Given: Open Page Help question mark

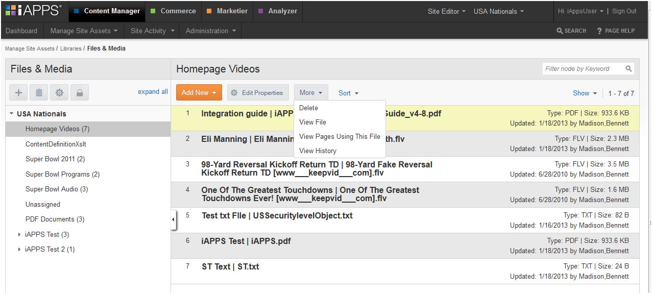Looking at the screenshot, I should (x=599, y=31).
